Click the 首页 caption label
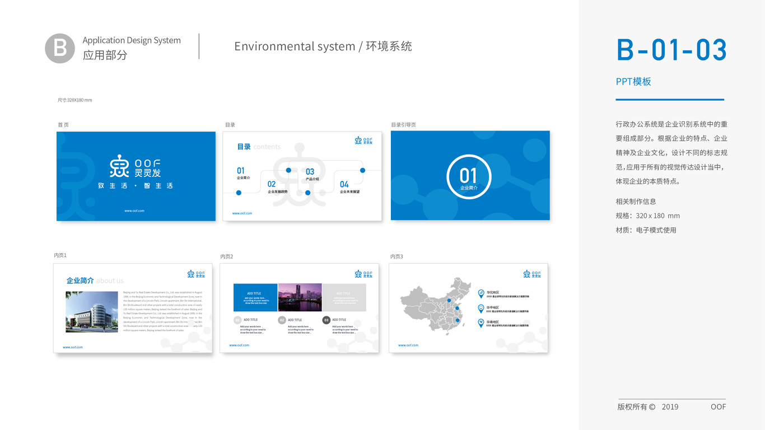This screenshot has width=765, height=430. [63, 125]
